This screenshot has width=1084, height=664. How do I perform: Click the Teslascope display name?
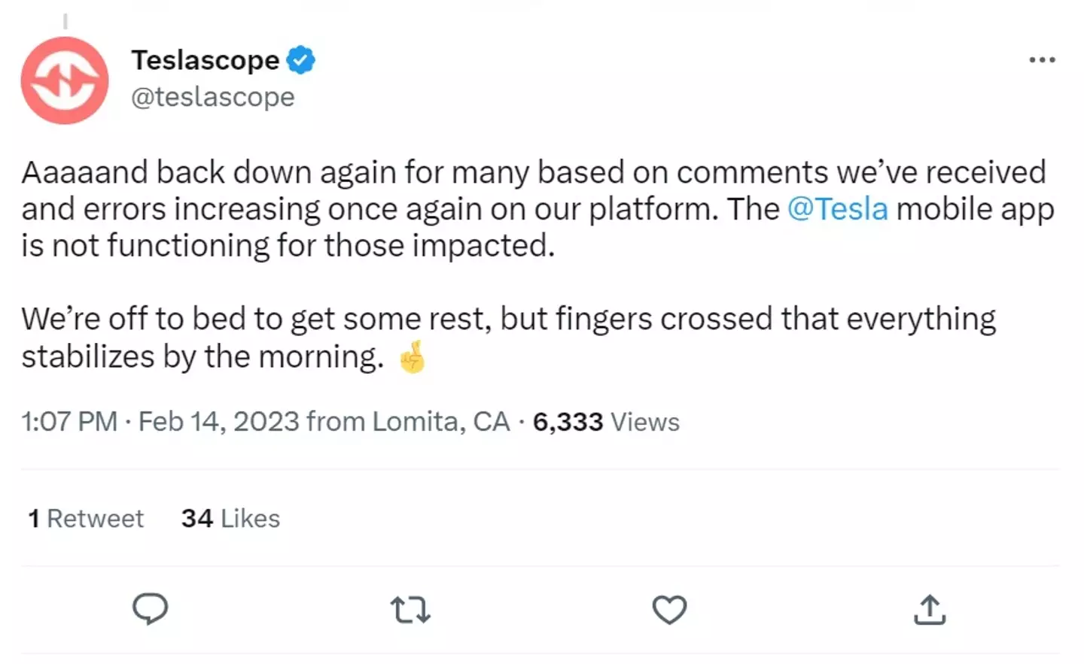(205, 60)
